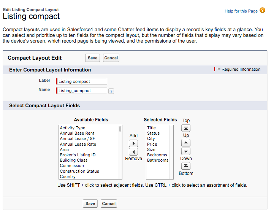Select Price in Selected Fields list

click(x=152, y=144)
